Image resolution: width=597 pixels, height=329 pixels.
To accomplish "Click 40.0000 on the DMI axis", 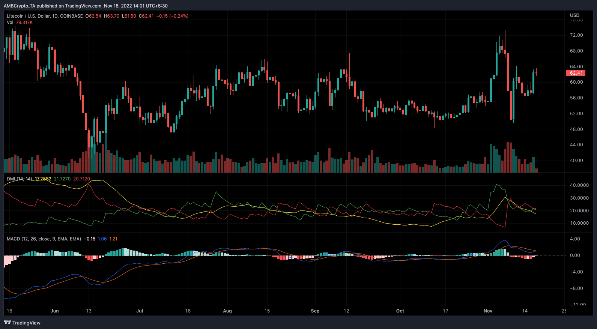I will (579, 185).
